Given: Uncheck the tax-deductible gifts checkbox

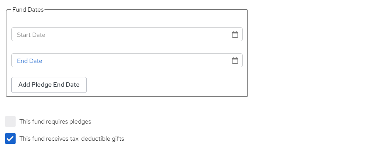Looking at the screenshot, I should click(x=10, y=139).
